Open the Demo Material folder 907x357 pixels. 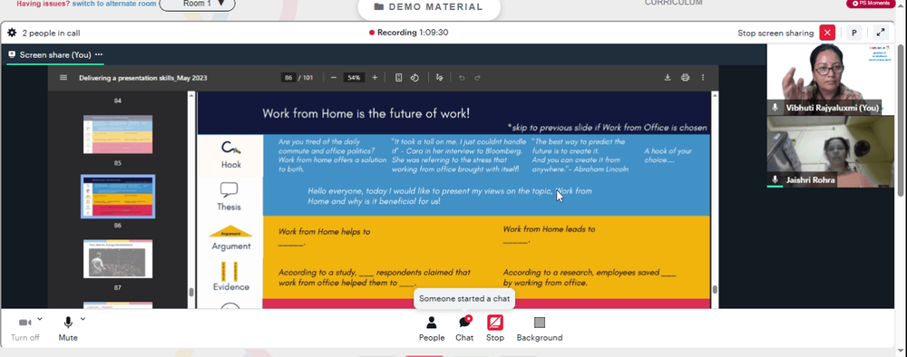[x=429, y=7]
